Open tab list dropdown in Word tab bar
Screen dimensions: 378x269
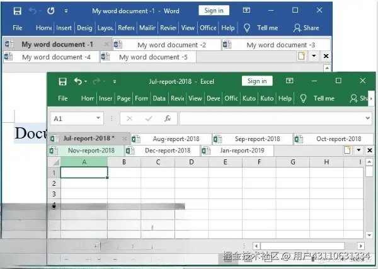click(x=314, y=56)
